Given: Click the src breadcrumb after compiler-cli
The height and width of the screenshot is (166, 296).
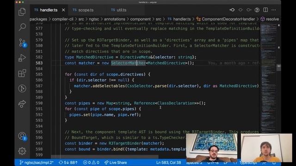Looking at the screenshot, I should pyautogui.click(x=81, y=19).
